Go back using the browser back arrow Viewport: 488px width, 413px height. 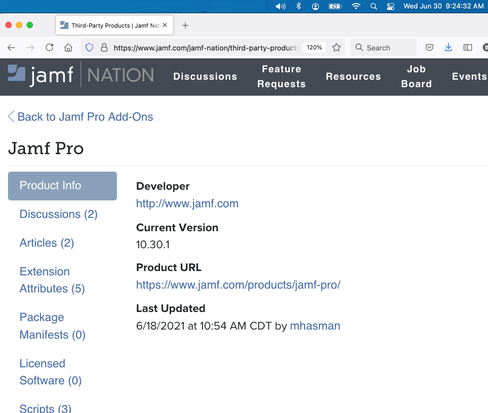coord(11,48)
